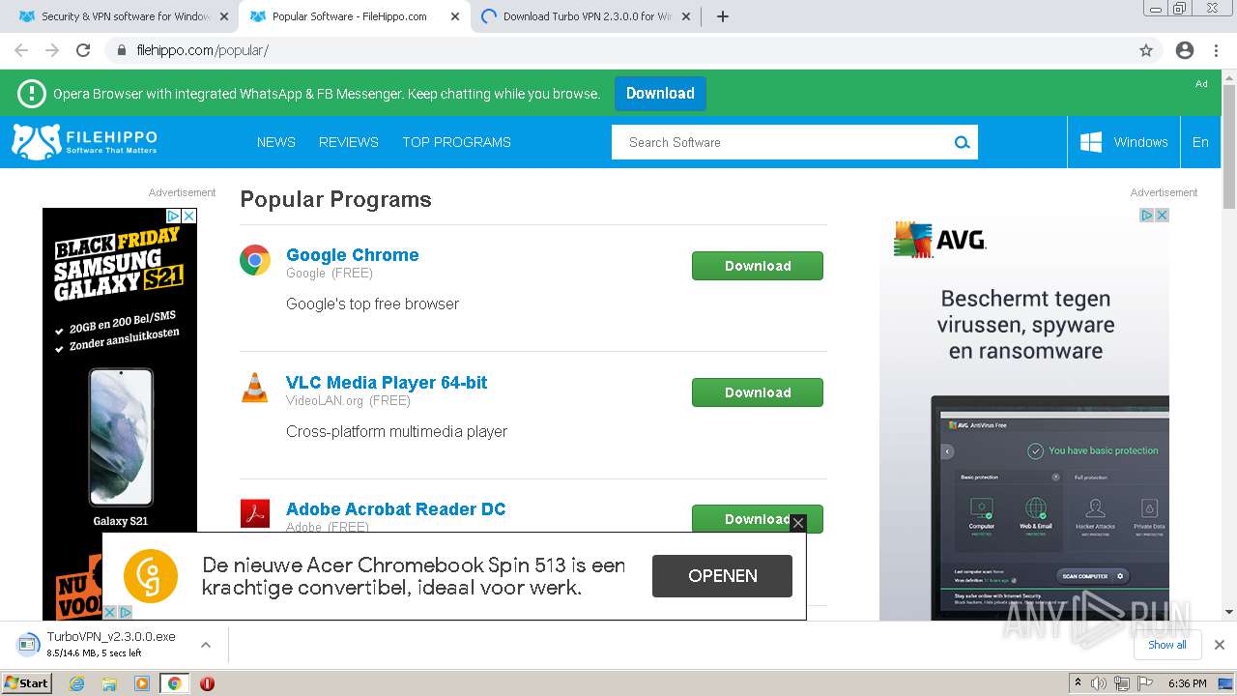
Task: Bookmark this page with star icon
Action: coord(1146,50)
